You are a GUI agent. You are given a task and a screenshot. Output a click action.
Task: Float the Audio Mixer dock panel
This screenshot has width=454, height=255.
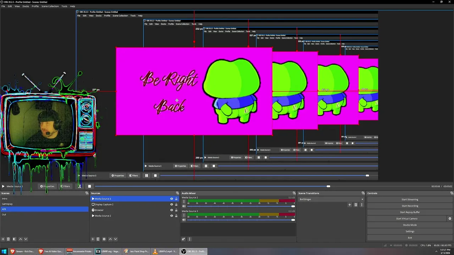(294, 193)
